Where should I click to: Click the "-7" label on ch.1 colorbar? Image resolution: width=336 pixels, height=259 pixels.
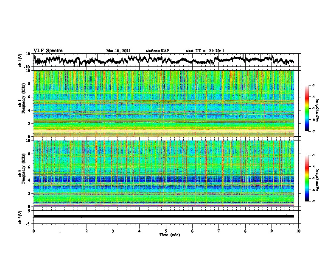click(x=313, y=131)
